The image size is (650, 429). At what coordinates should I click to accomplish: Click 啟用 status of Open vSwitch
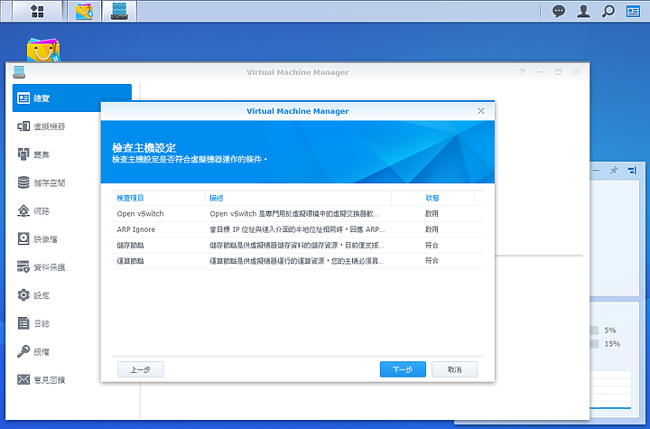pyautogui.click(x=432, y=214)
